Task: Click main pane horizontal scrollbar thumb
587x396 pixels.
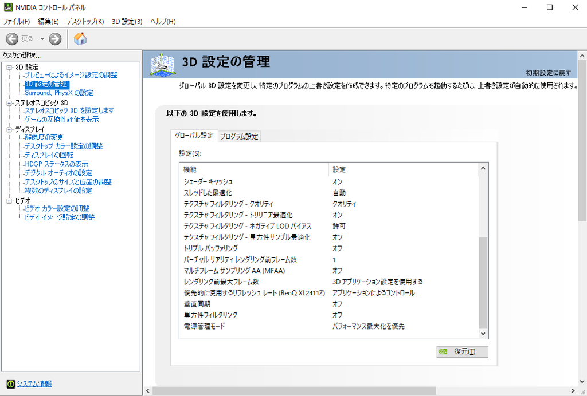Action: [x=294, y=391]
